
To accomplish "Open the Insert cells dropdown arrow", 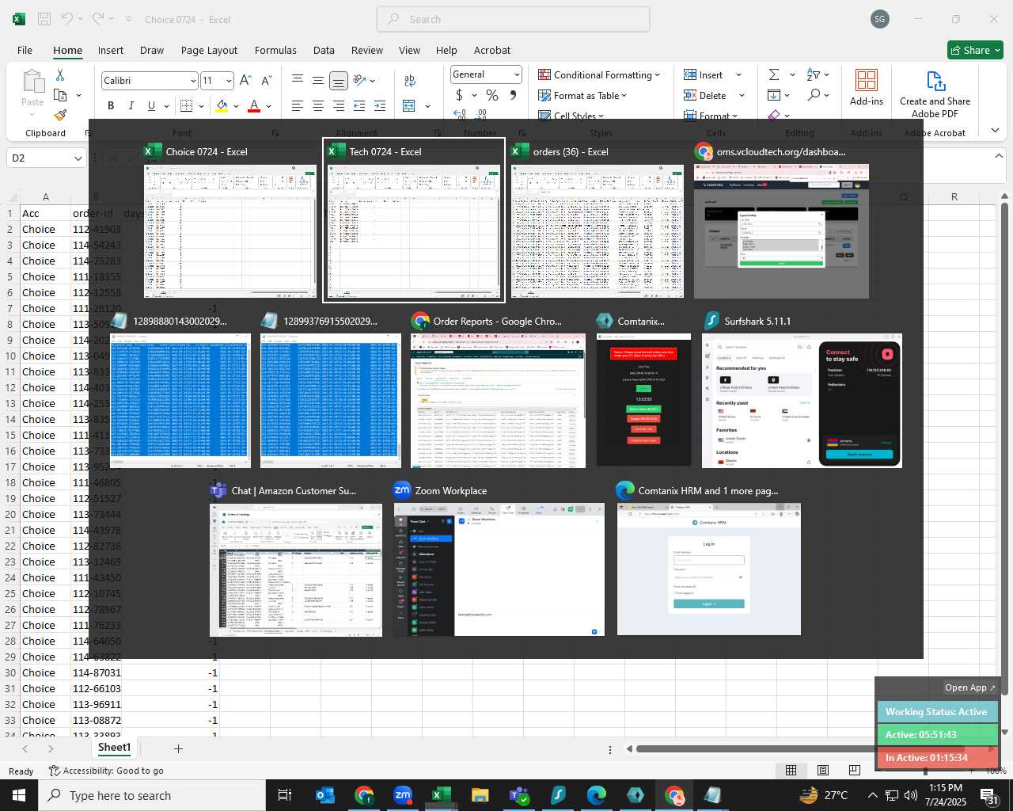I will click(x=739, y=74).
